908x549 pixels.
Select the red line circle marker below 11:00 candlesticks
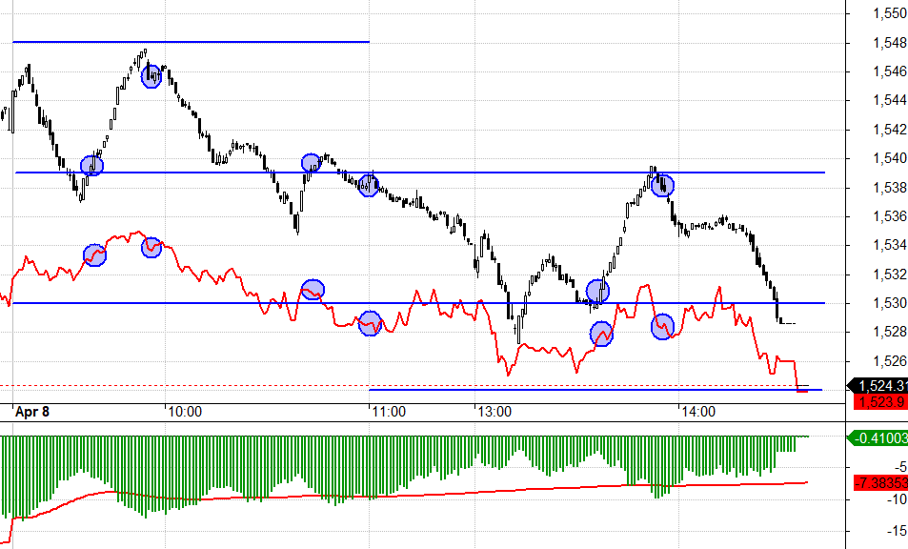[x=370, y=325]
